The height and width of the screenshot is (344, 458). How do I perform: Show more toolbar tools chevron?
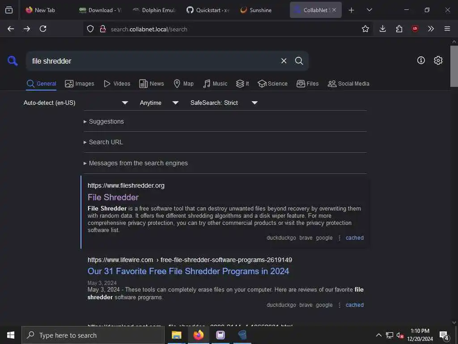pos(431,29)
